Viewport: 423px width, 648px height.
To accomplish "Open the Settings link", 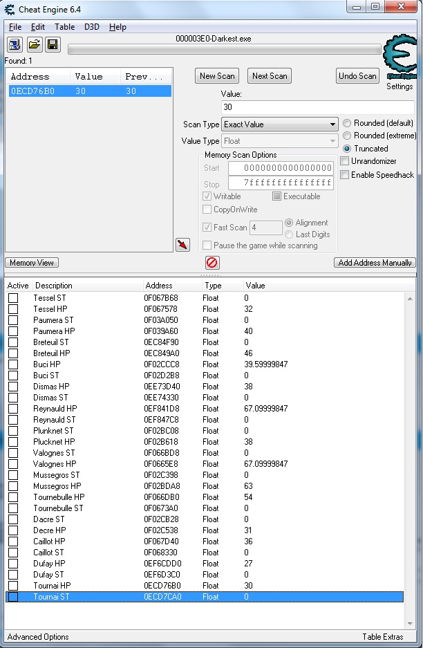I will pyautogui.click(x=399, y=86).
